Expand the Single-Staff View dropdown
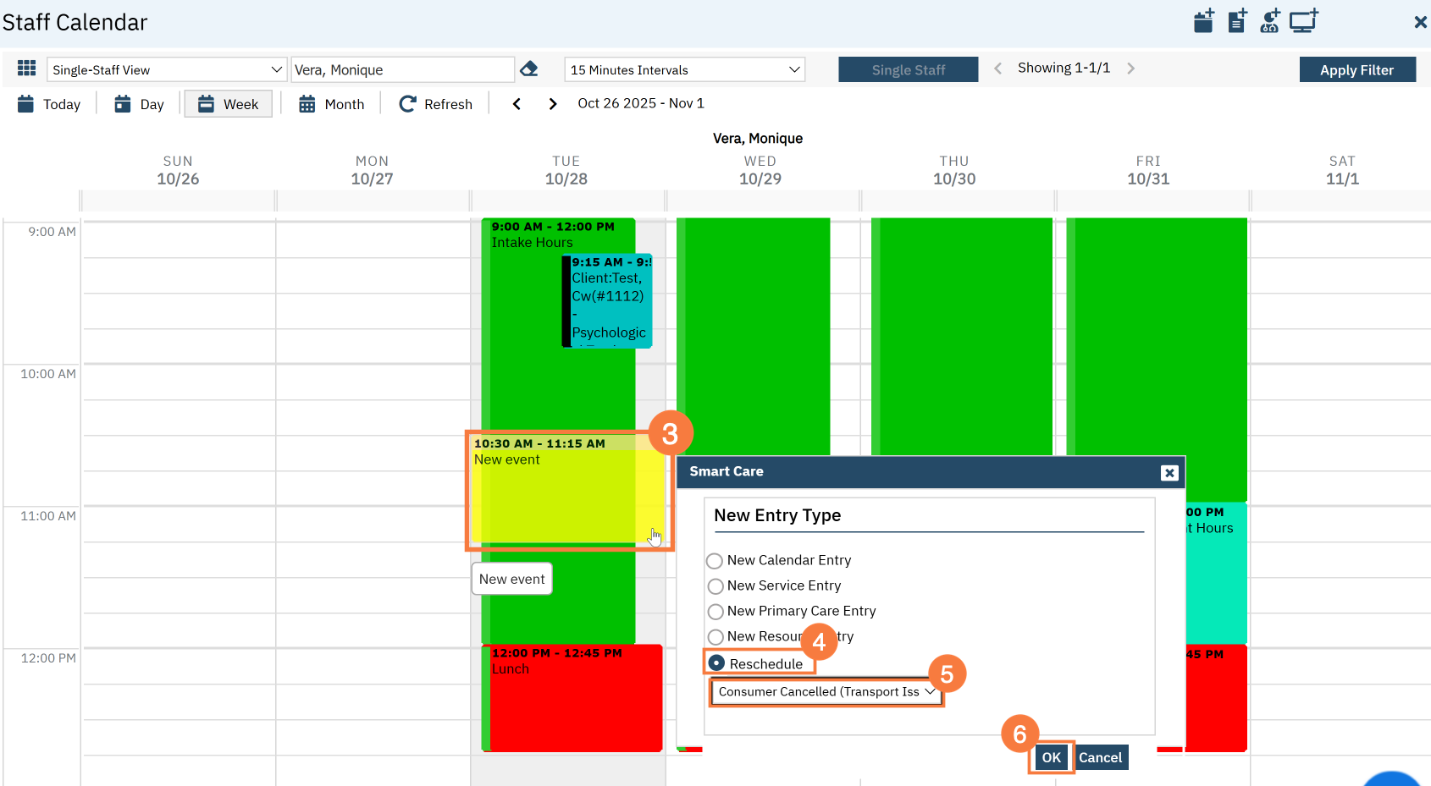 166,69
